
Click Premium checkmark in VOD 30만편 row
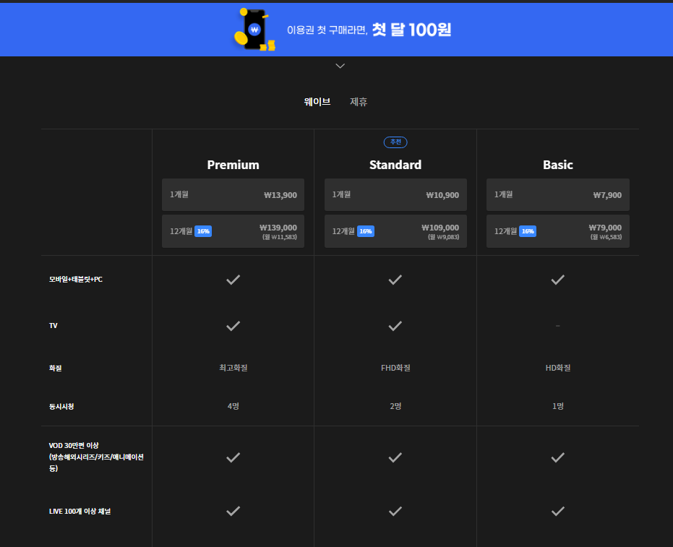tap(233, 457)
